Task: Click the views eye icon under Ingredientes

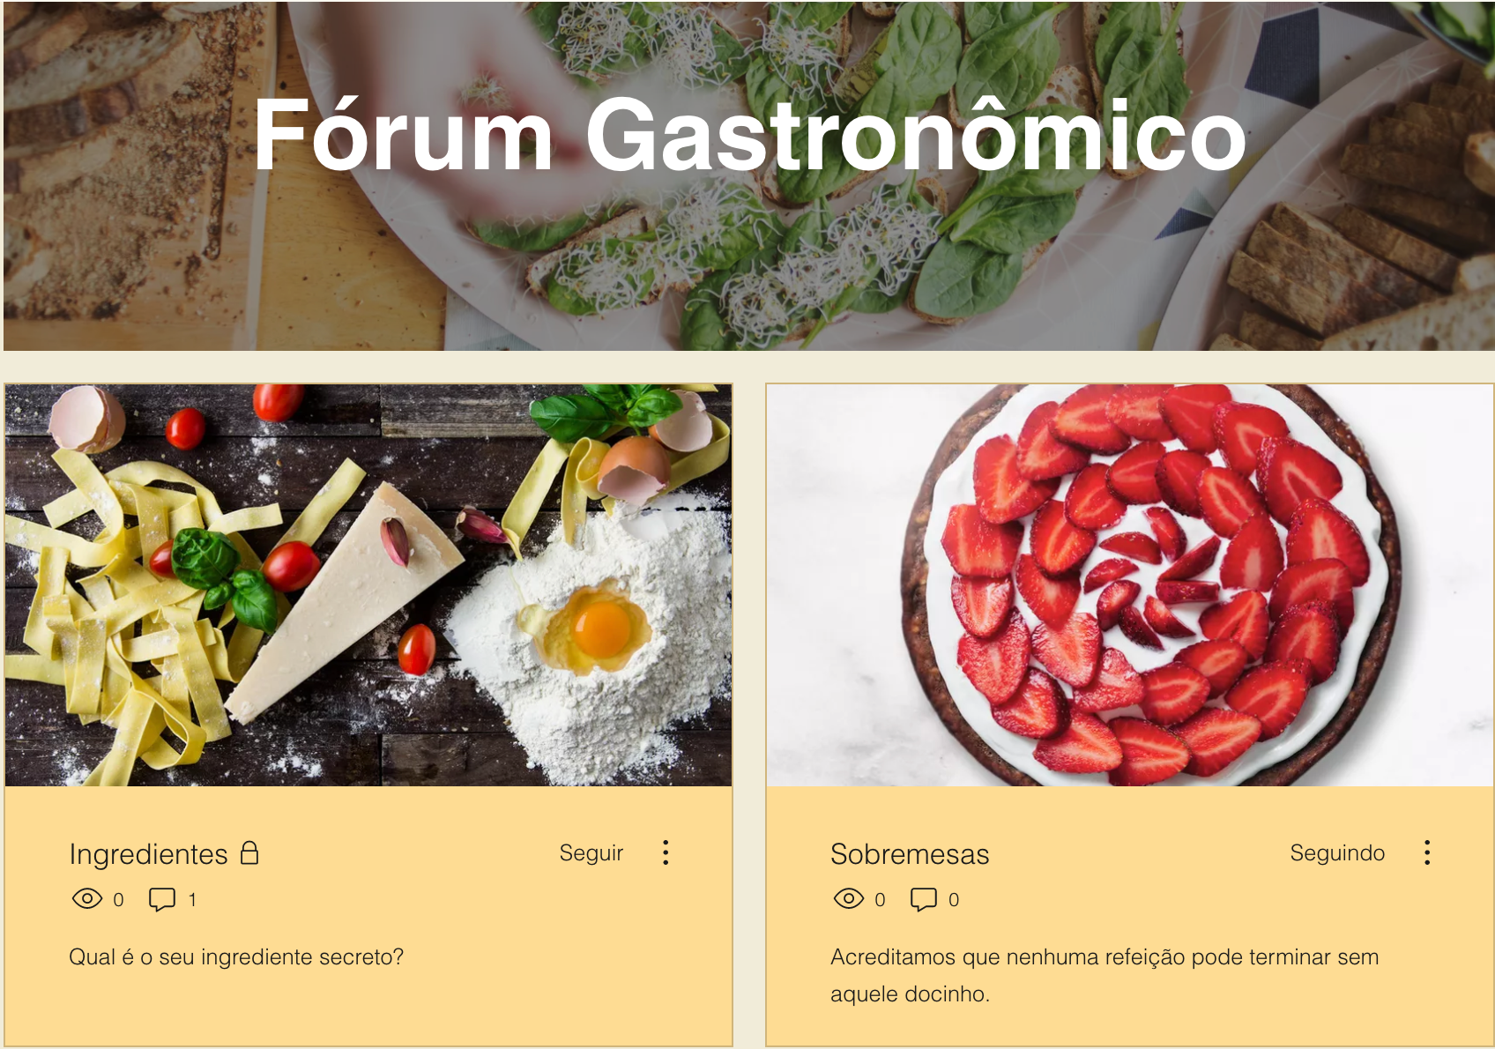Action: click(x=87, y=899)
